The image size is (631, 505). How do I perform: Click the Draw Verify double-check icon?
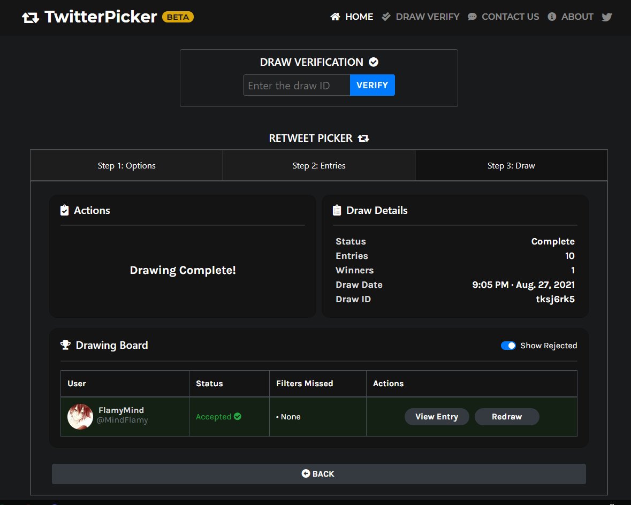point(386,17)
